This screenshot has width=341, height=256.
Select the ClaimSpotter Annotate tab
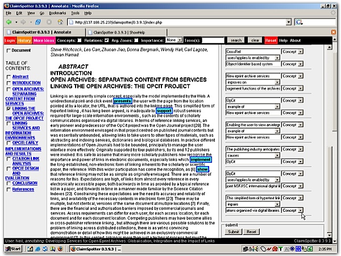[x=44, y=32]
